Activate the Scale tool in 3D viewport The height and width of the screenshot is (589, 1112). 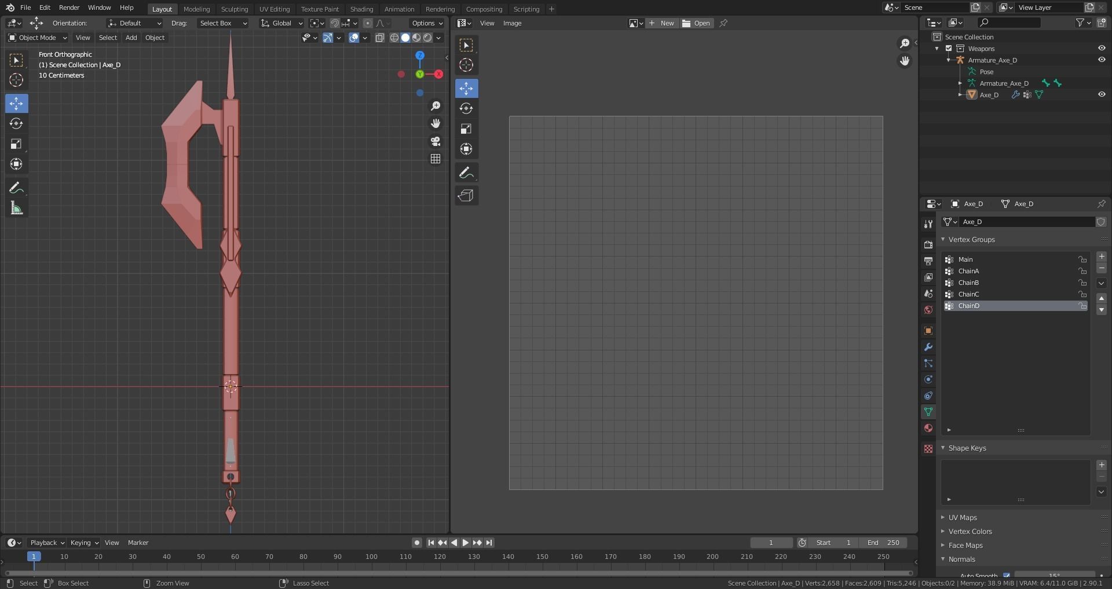tap(16, 144)
